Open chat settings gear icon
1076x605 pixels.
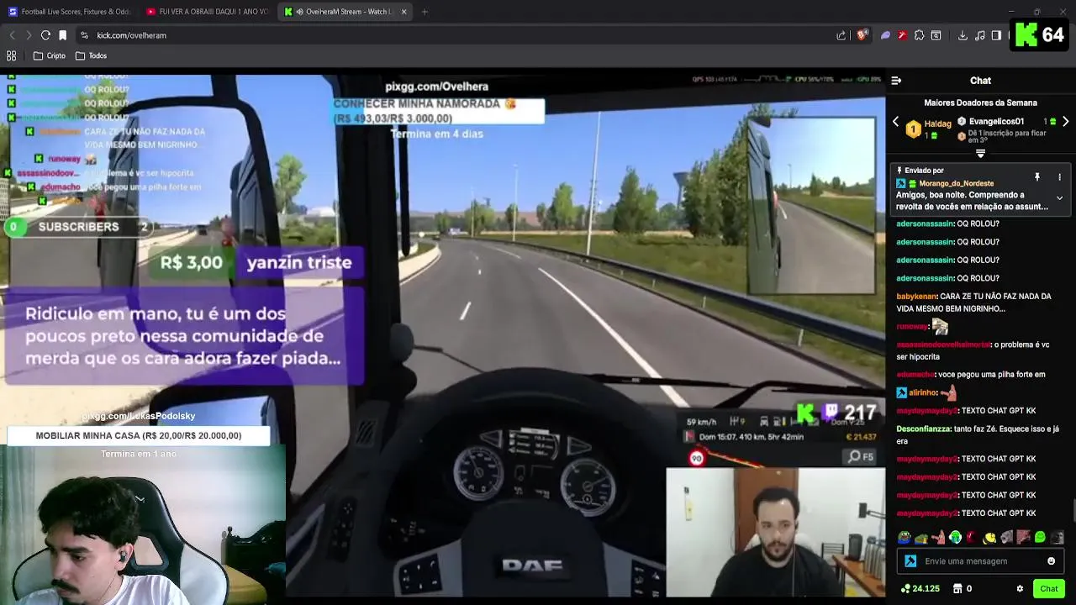point(1020,589)
